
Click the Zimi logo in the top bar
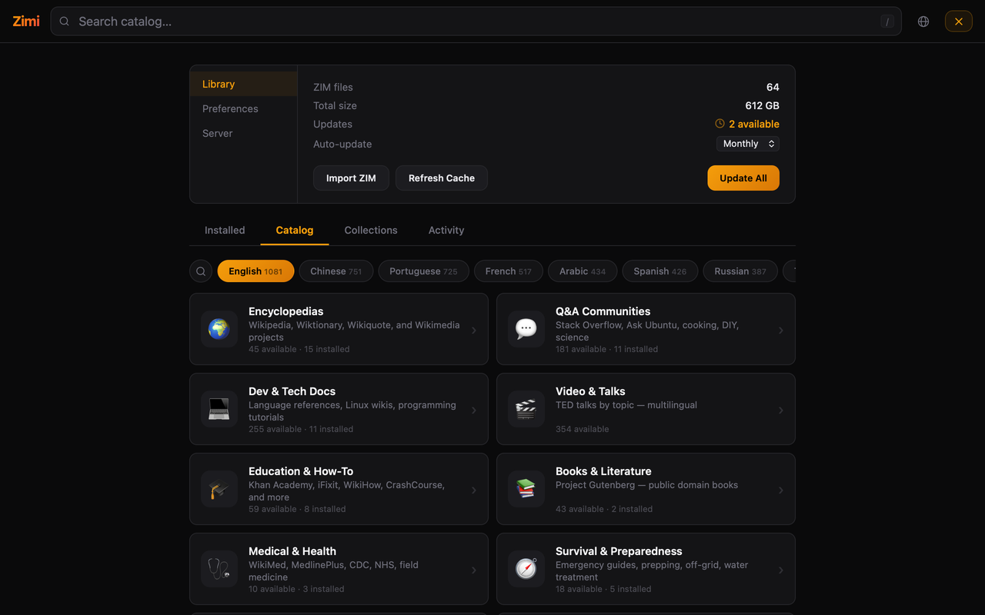pyautogui.click(x=25, y=21)
